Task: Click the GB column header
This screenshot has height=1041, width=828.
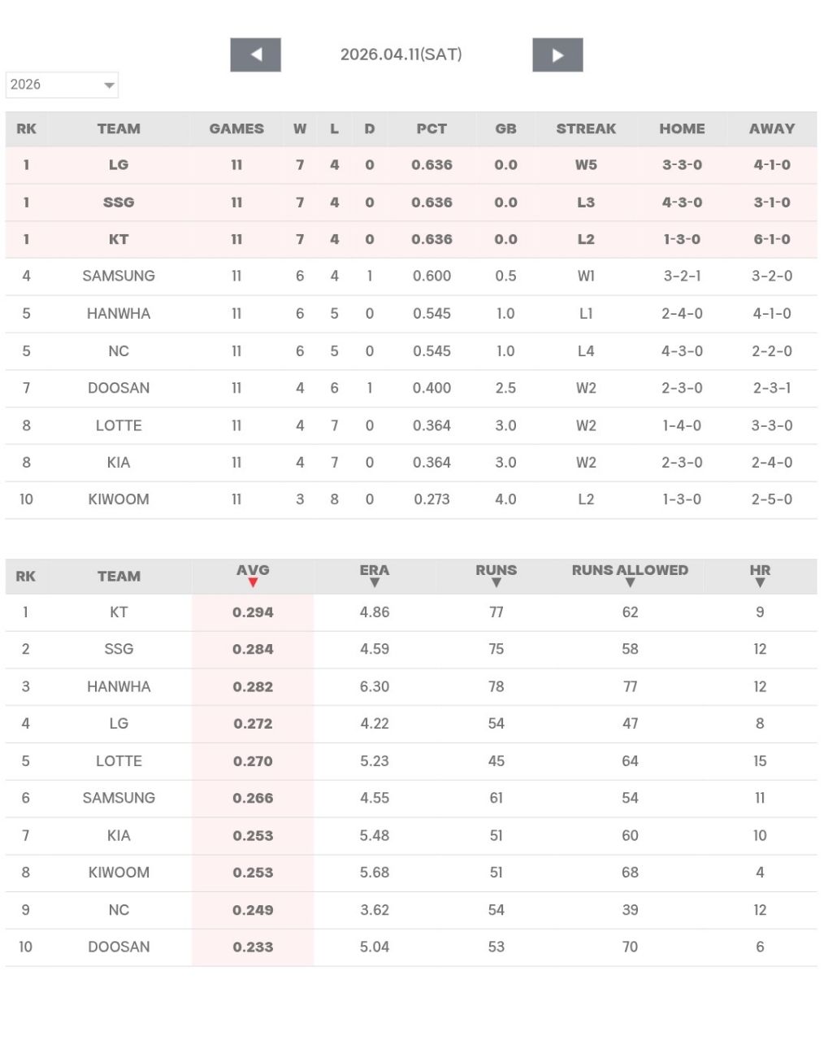Action: (x=505, y=128)
